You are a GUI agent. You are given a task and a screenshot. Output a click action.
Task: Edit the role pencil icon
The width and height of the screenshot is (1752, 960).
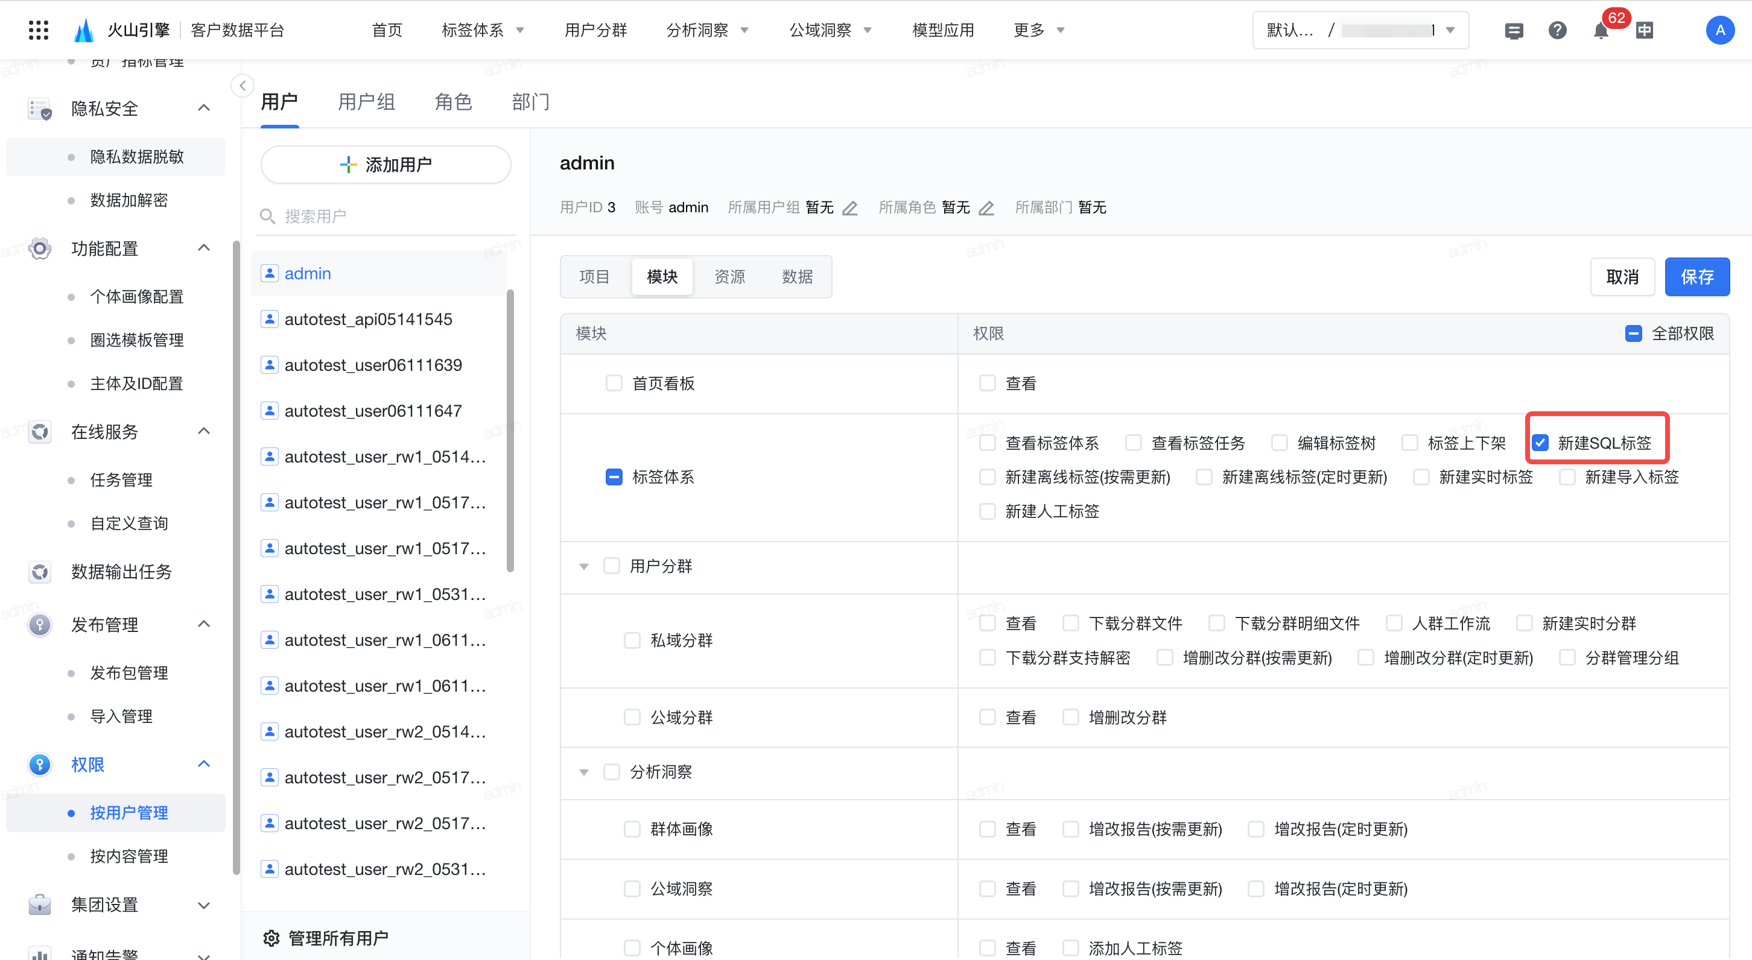click(x=986, y=207)
